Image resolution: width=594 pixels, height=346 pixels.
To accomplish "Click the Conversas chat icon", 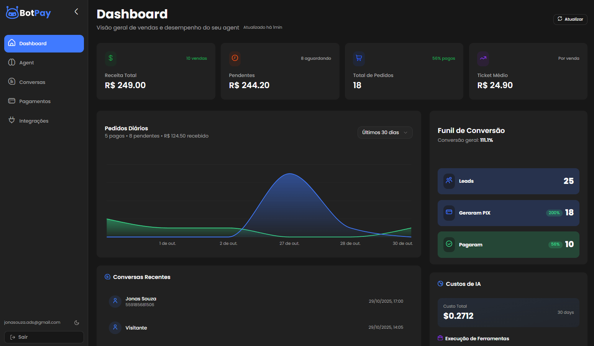I will 11,82.
